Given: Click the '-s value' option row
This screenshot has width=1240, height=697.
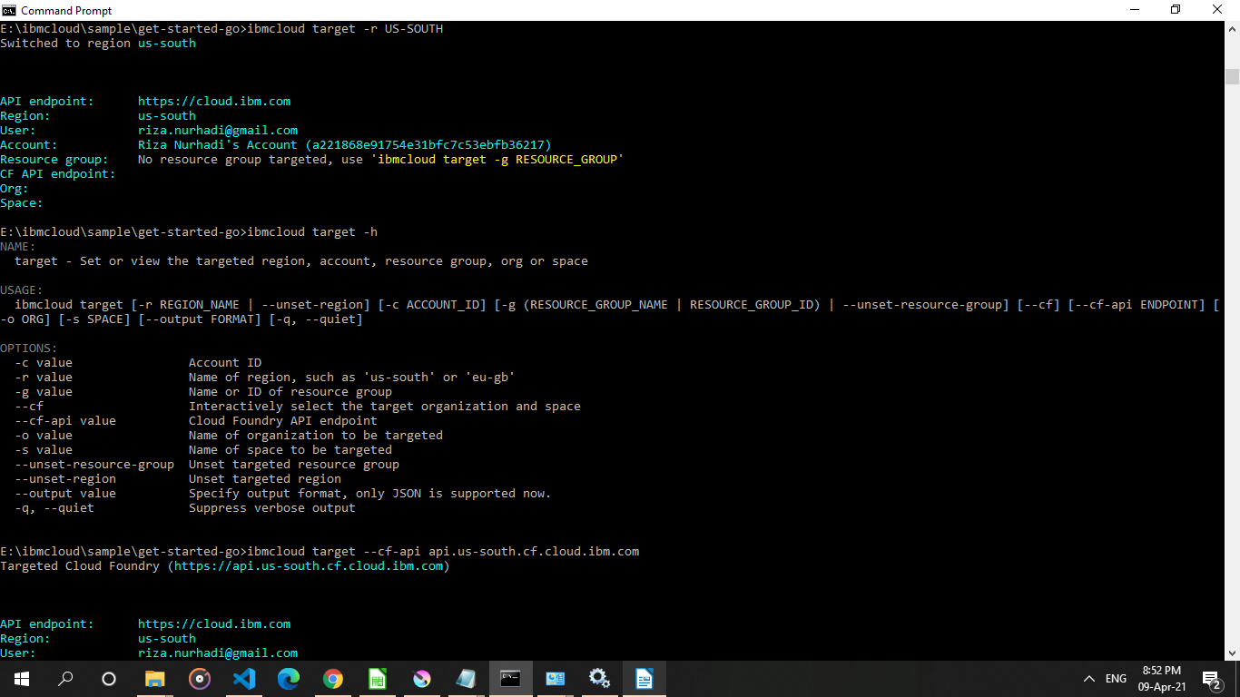Looking at the screenshot, I should tap(203, 450).
